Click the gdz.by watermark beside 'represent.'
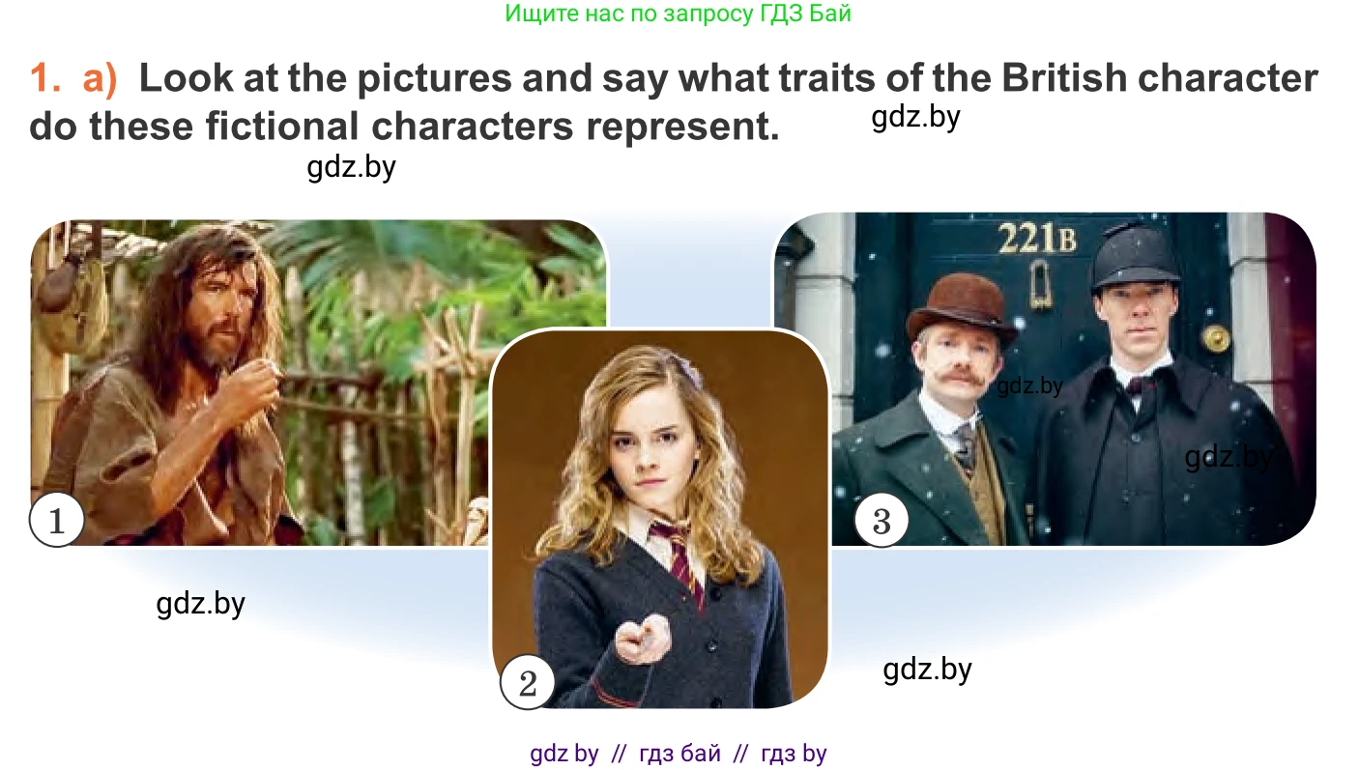The height and width of the screenshot is (770, 1359). point(915,117)
